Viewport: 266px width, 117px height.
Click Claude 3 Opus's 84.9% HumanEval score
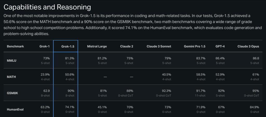254,107
